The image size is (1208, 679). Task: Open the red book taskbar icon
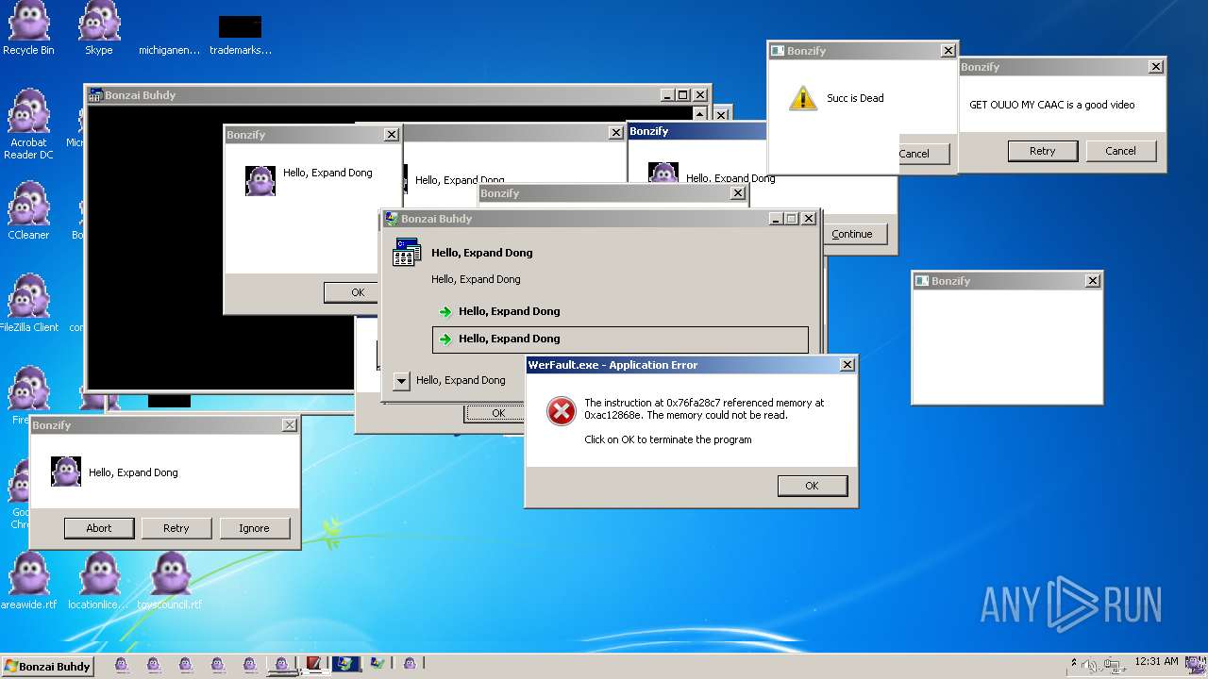[x=313, y=664]
